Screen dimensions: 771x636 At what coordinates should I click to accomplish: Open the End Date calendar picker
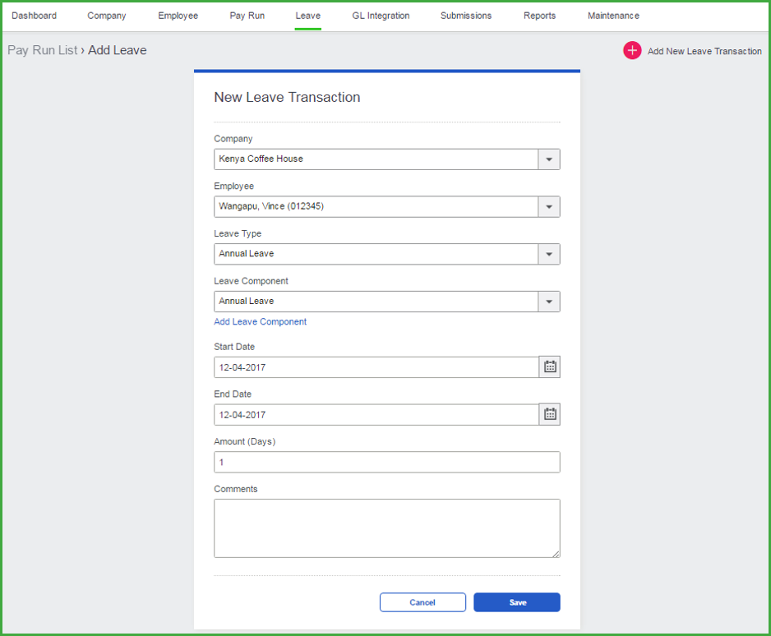coord(550,415)
